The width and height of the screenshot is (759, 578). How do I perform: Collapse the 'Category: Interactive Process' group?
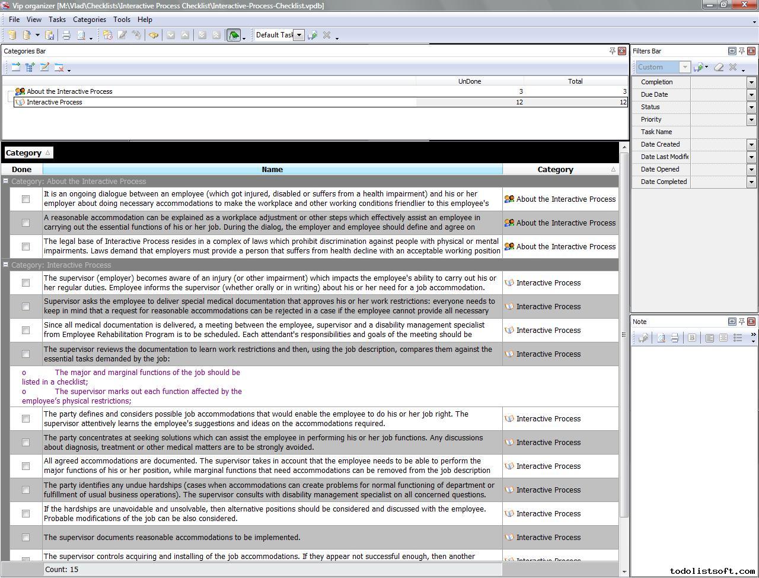(6, 265)
